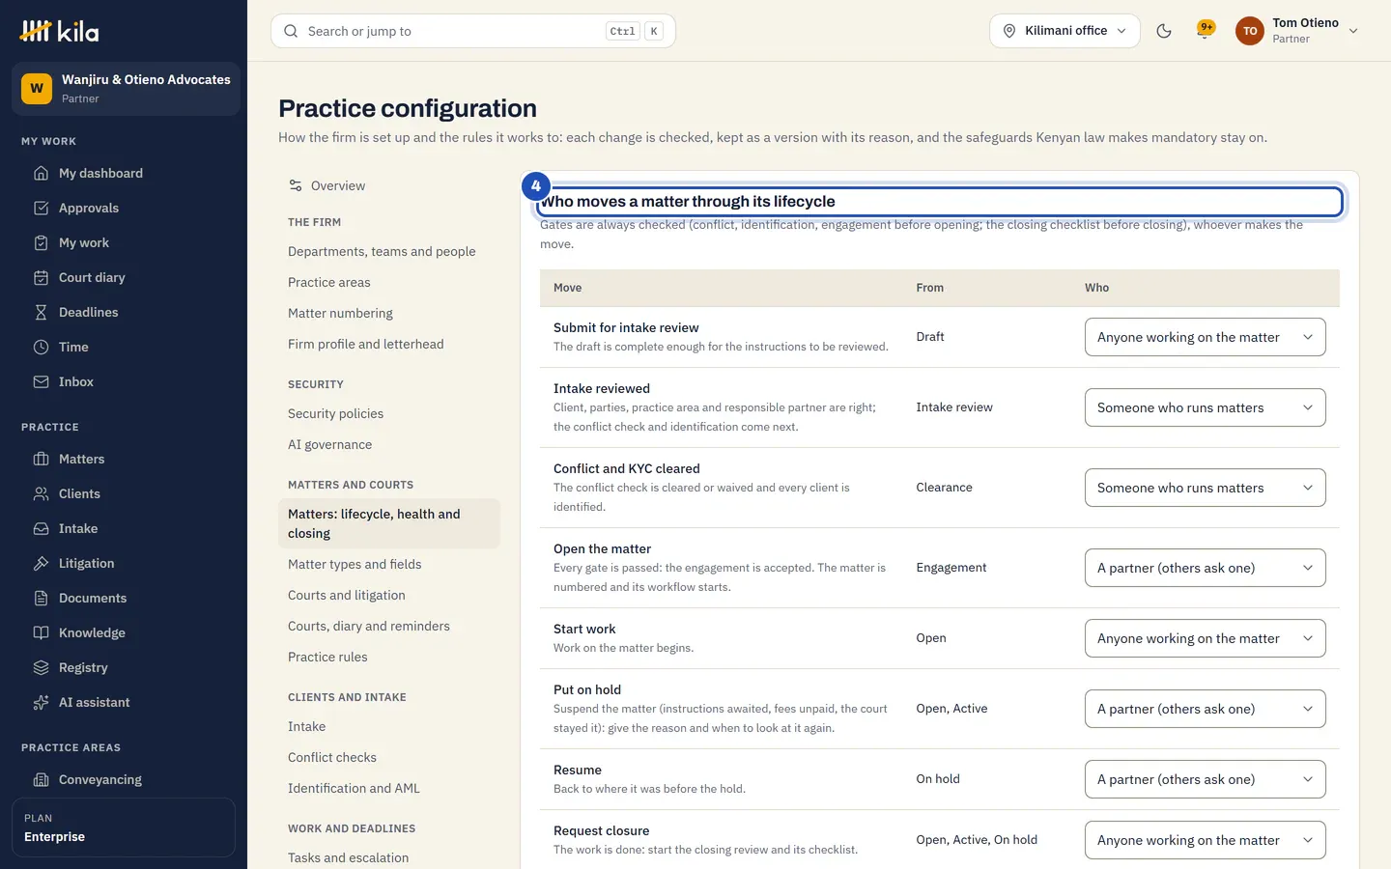Click the Clients people icon

41,493
